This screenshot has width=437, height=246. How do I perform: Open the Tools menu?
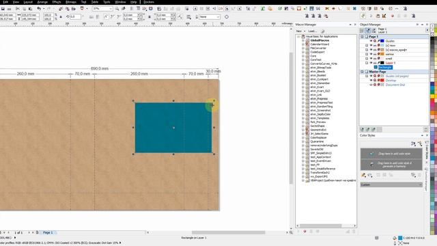tap(107, 2)
